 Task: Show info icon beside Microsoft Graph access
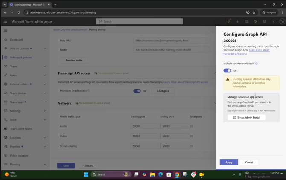89,91
